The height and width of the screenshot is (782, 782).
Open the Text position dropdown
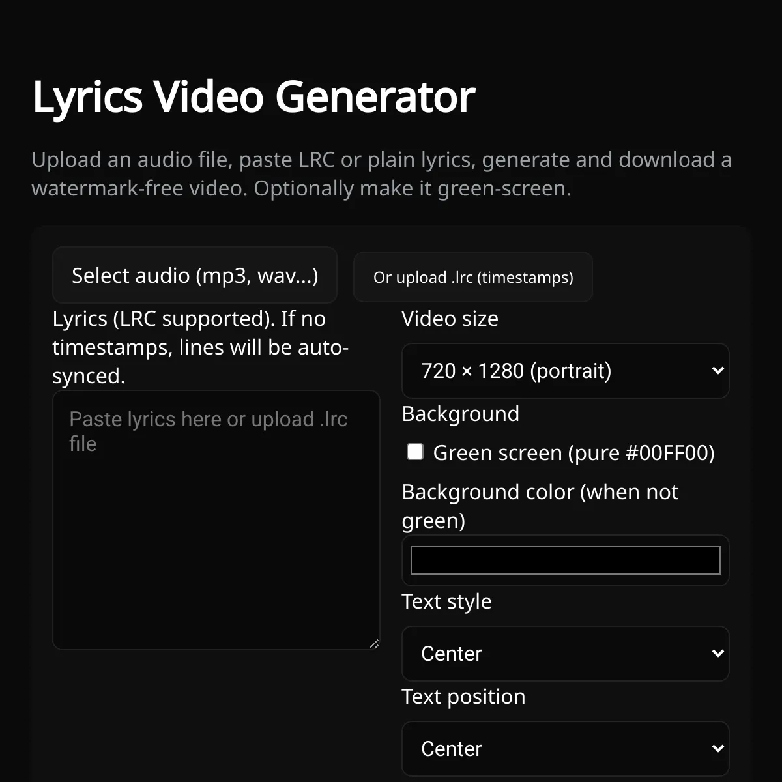tap(565, 749)
